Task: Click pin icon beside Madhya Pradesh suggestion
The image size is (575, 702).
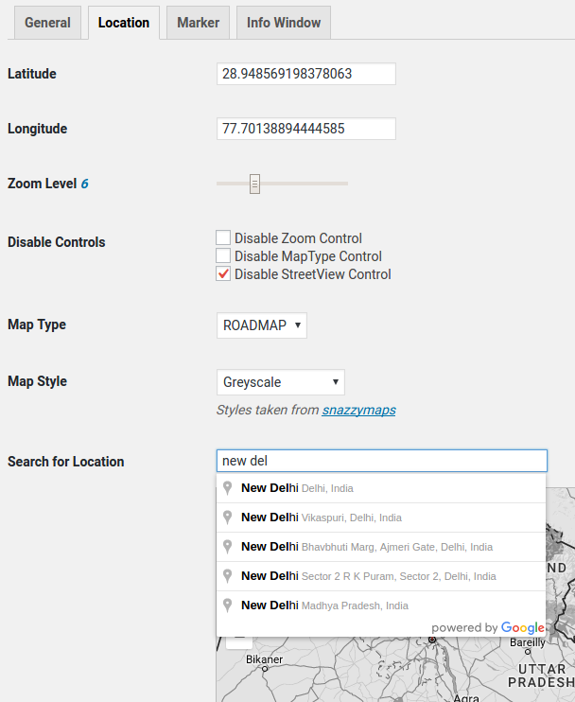Action: click(x=227, y=605)
